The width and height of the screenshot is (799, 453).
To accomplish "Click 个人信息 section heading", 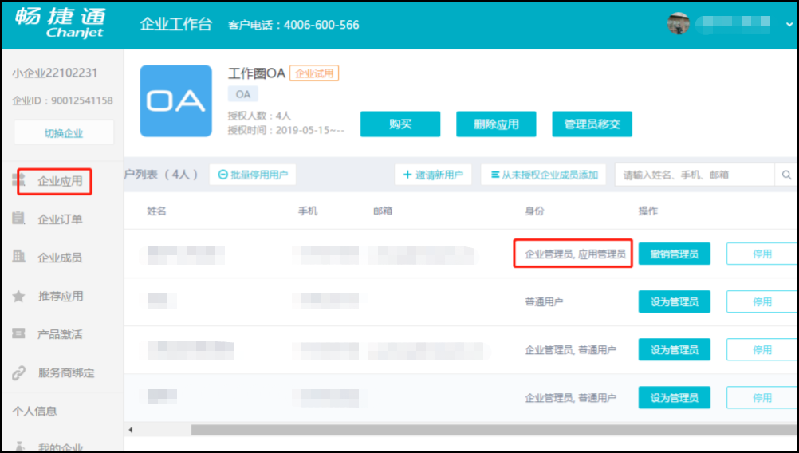I will point(34,411).
